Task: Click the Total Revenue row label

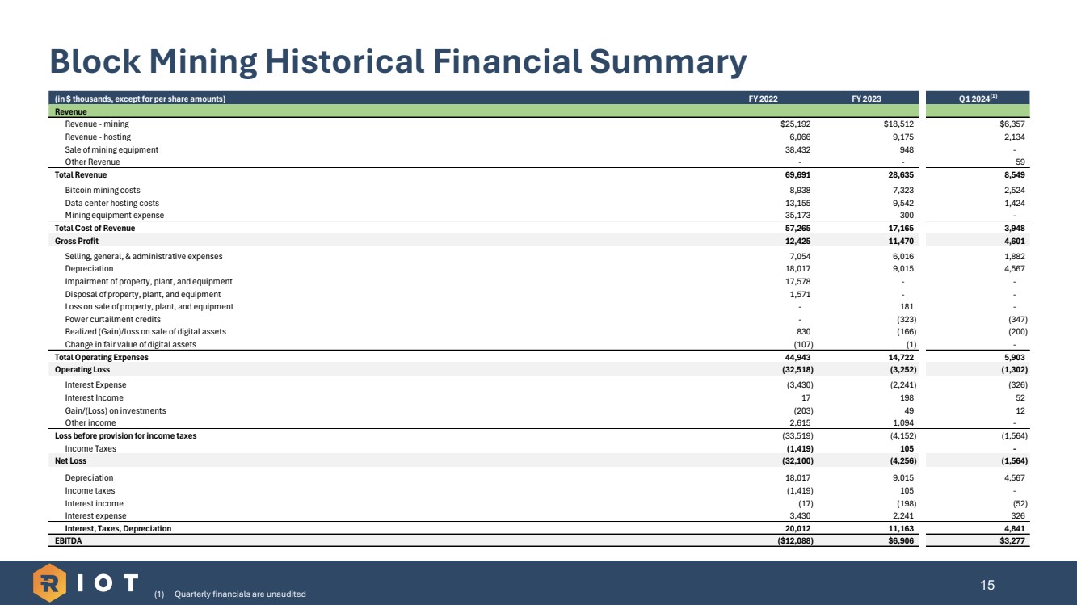Action: pos(80,174)
